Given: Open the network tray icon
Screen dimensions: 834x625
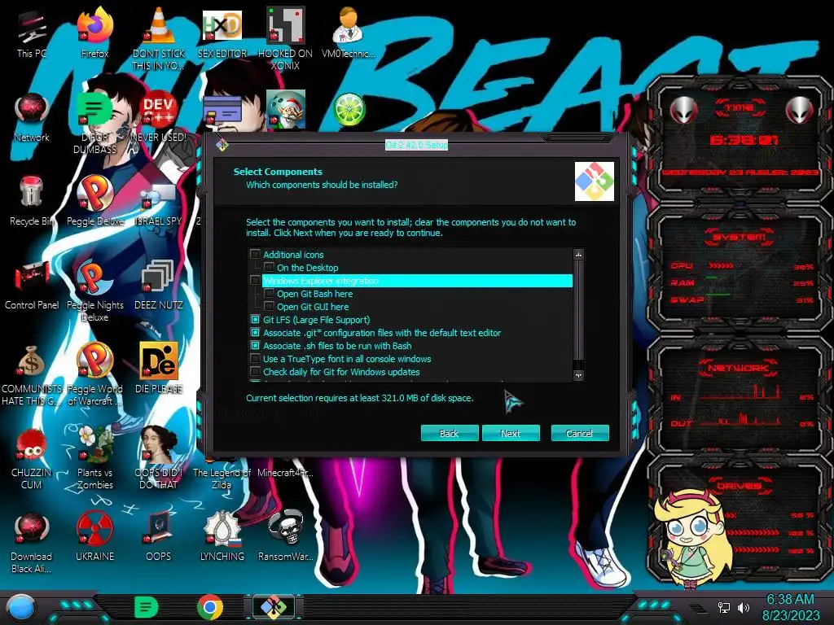Looking at the screenshot, I should [724, 607].
